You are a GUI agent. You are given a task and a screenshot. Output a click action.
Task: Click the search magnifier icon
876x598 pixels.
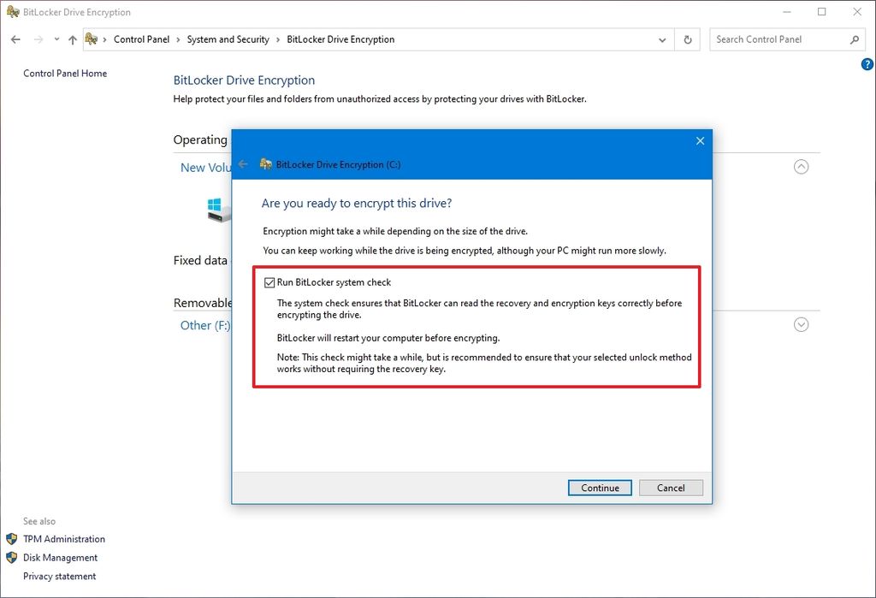pos(855,39)
